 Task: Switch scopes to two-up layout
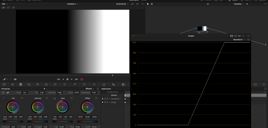[x=235, y=36]
